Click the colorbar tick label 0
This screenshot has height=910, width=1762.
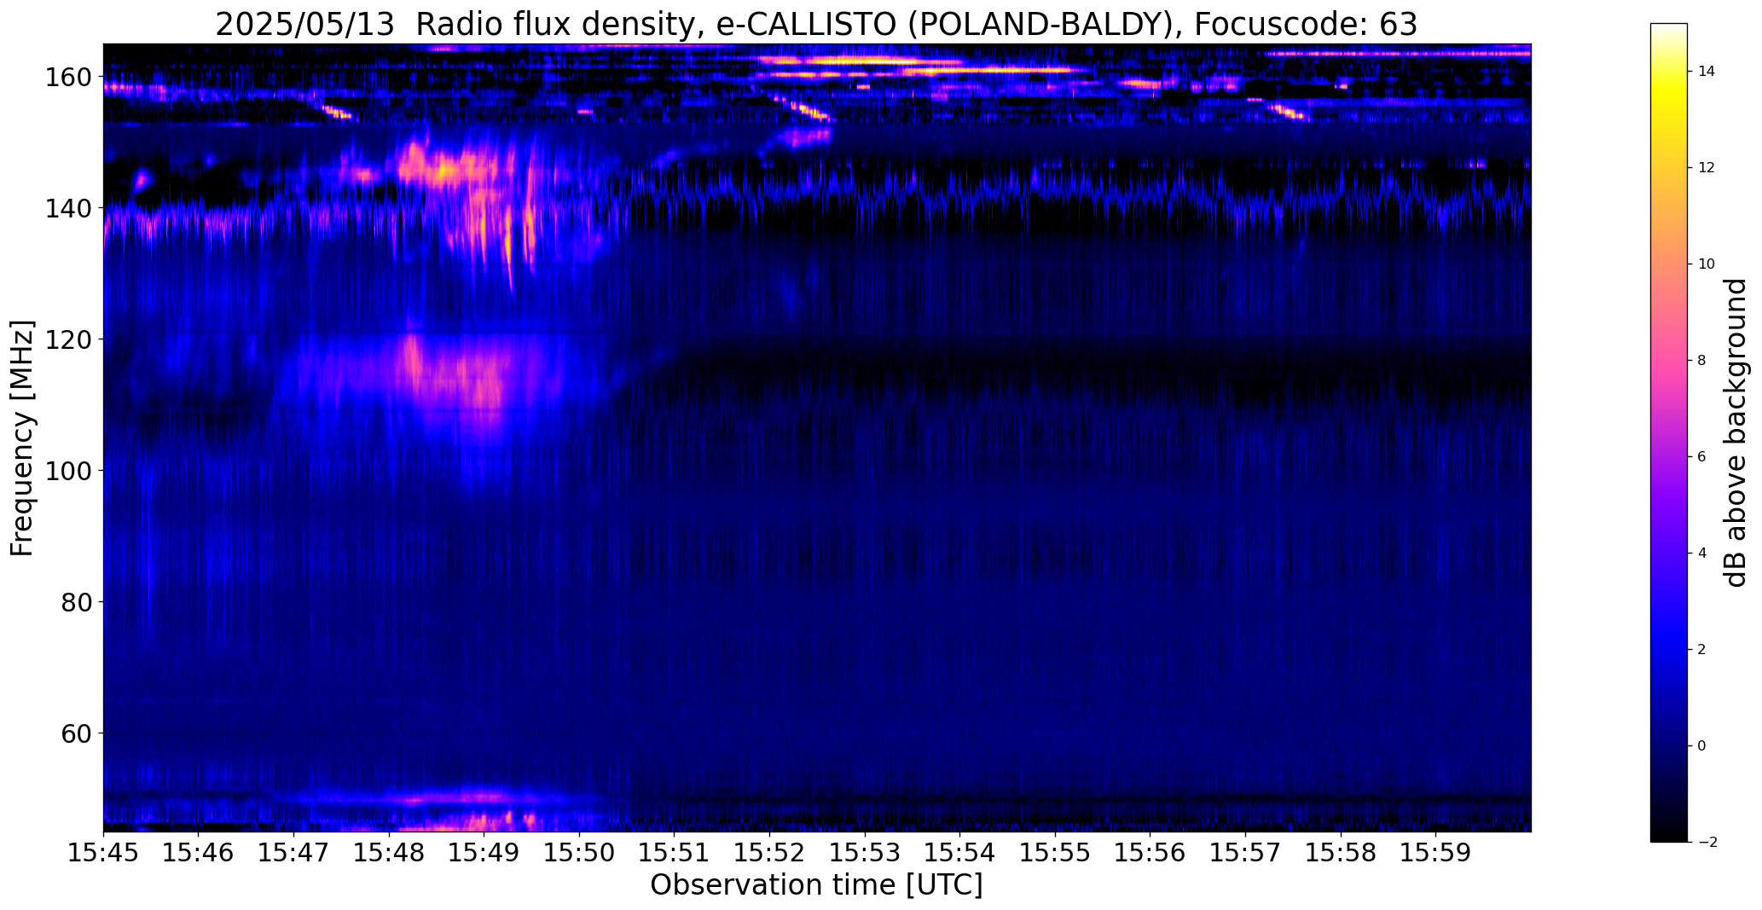[1702, 745]
